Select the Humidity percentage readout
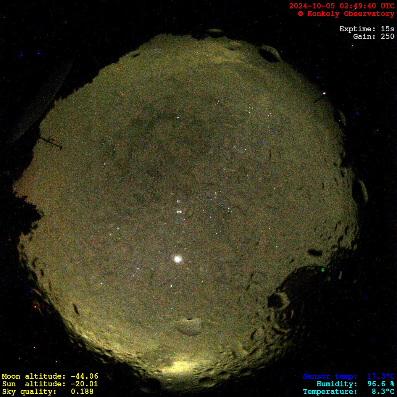Viewport: 397px width, 397px height. click(x=355, y=384)
